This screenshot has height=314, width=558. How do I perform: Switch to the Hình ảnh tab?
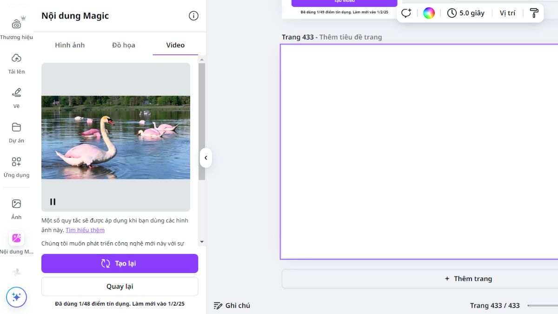pyautogui.click(x=70, y=45)
